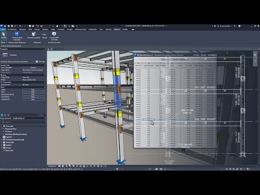Click the Sorting/Grouping Edit... button
The width and height of the screenshot is (260, 195).
click(33, 94)
